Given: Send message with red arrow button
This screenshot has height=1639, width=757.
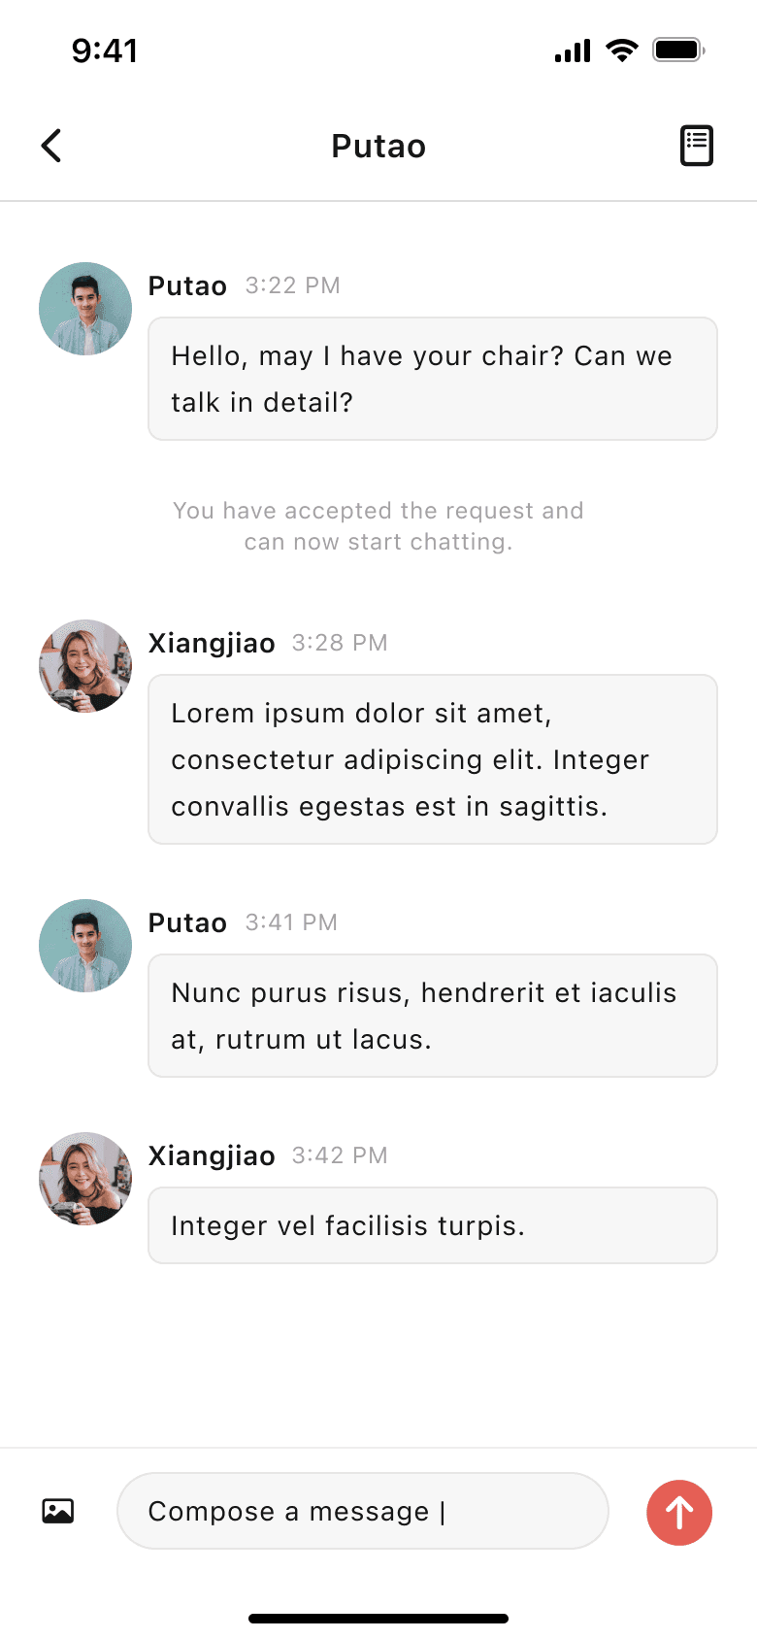Looking at the screenshot, I should [x=679, y=1512].
